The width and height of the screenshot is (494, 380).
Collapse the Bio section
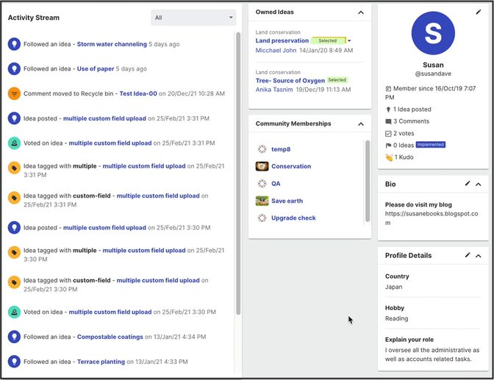coord(479,184)
